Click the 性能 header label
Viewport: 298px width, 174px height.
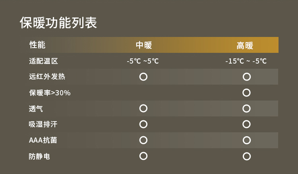(x=37, y=45)
